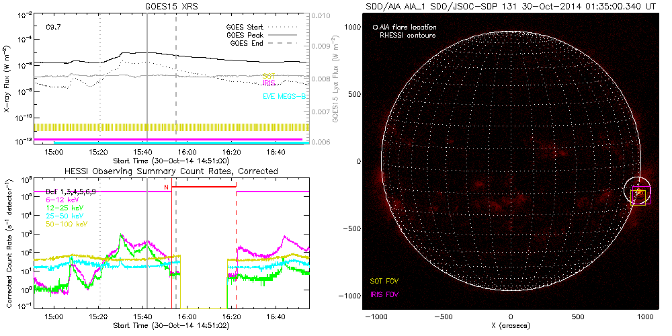Screen dimensions: 672x336
Task: Click the magenta IRIS label in GOES plot
Action: coord(268,83)
